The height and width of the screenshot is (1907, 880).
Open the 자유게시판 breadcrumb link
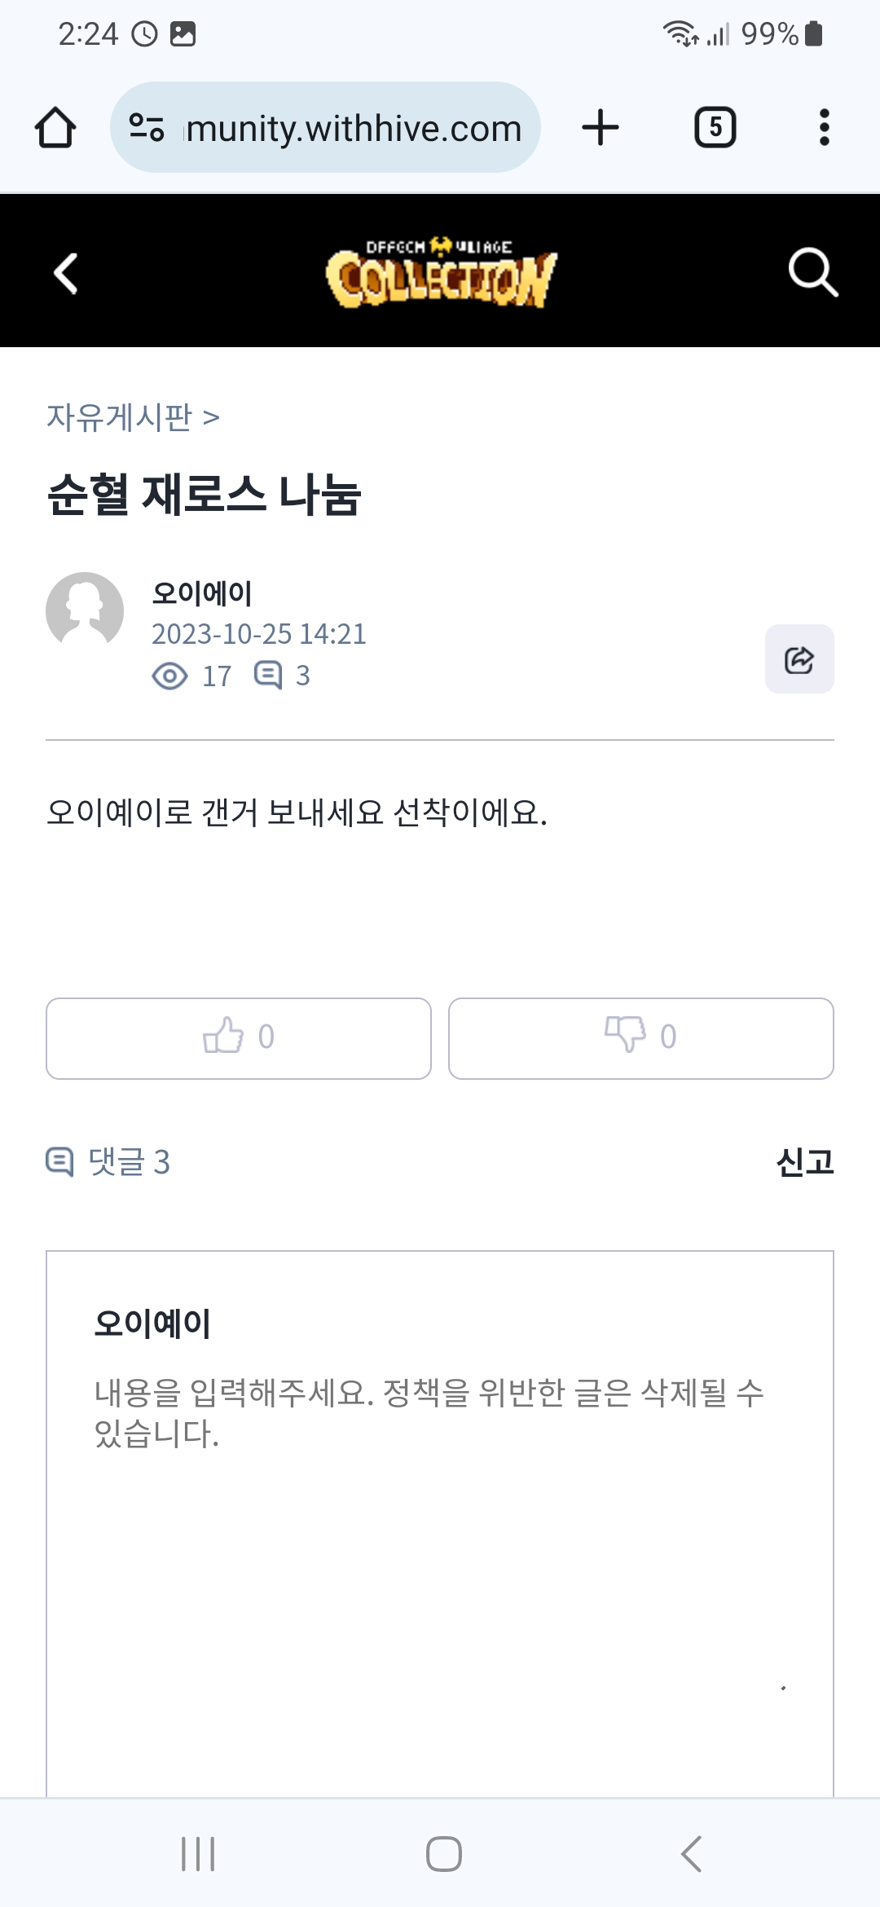point(120,417)
